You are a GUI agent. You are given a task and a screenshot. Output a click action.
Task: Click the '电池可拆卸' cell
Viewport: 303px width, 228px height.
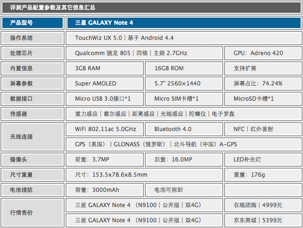184,190
